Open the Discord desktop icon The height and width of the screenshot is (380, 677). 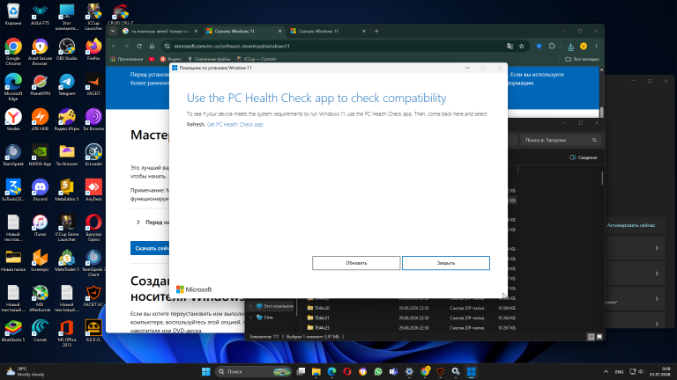(40, 190)
